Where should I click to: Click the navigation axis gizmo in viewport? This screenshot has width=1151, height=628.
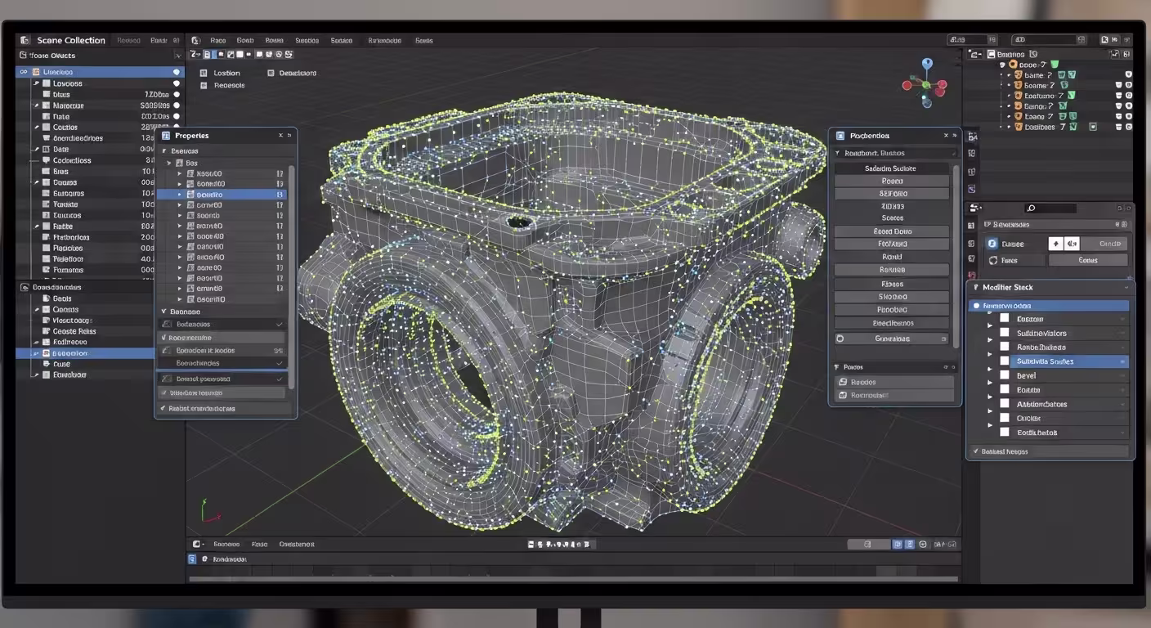[926, 84]
